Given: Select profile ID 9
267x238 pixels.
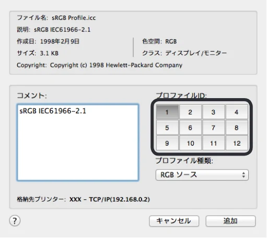Looking at the screenshot, I should coord(167,143).
